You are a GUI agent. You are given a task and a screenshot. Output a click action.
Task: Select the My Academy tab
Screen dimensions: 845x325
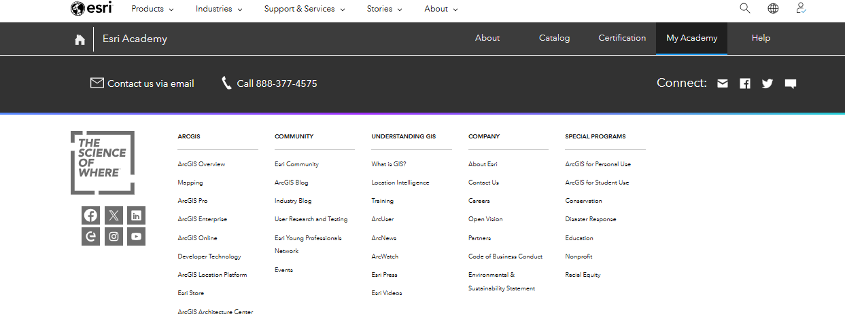[691, 38]
